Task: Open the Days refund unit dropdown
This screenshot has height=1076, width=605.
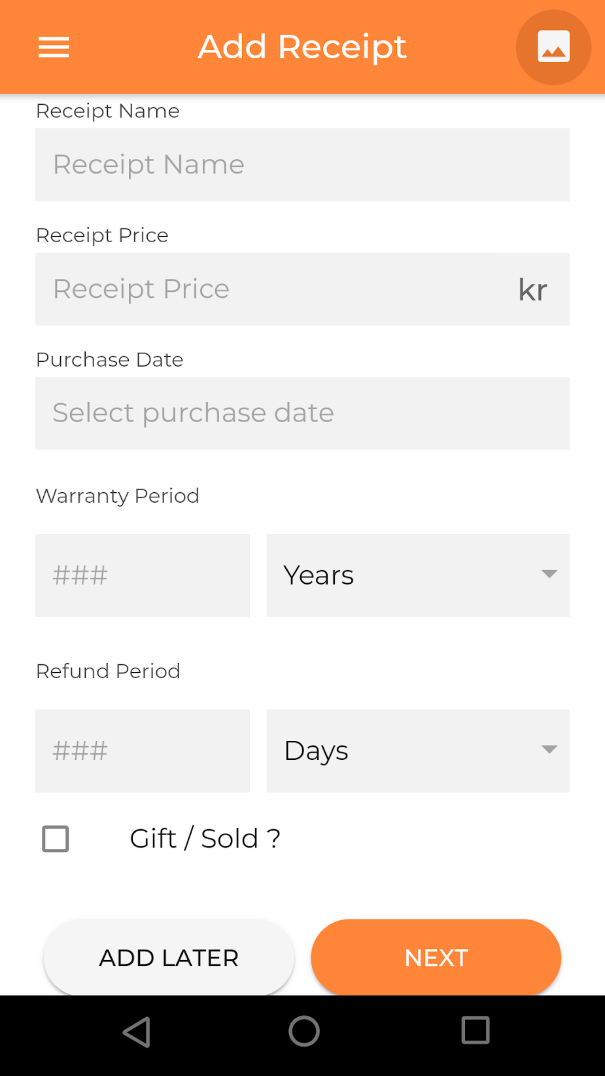Action: [x=418, y=751]
